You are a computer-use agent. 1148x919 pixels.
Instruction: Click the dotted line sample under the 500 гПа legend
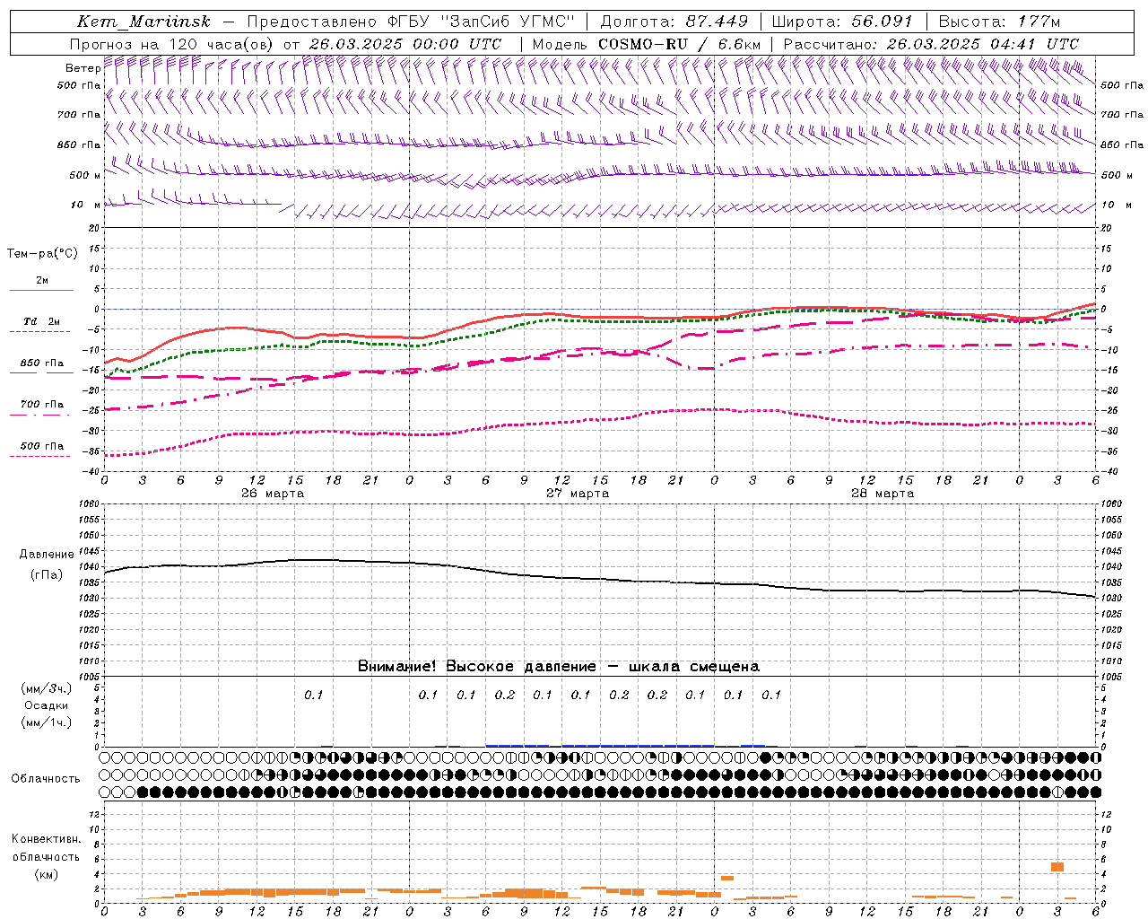click(40, 457)
